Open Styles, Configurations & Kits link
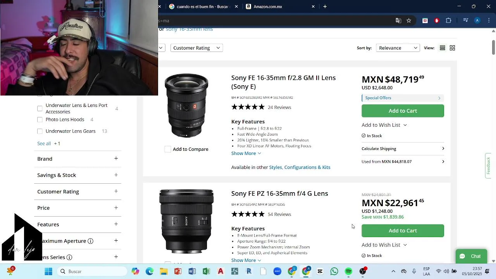 click(x=300, y=167)
